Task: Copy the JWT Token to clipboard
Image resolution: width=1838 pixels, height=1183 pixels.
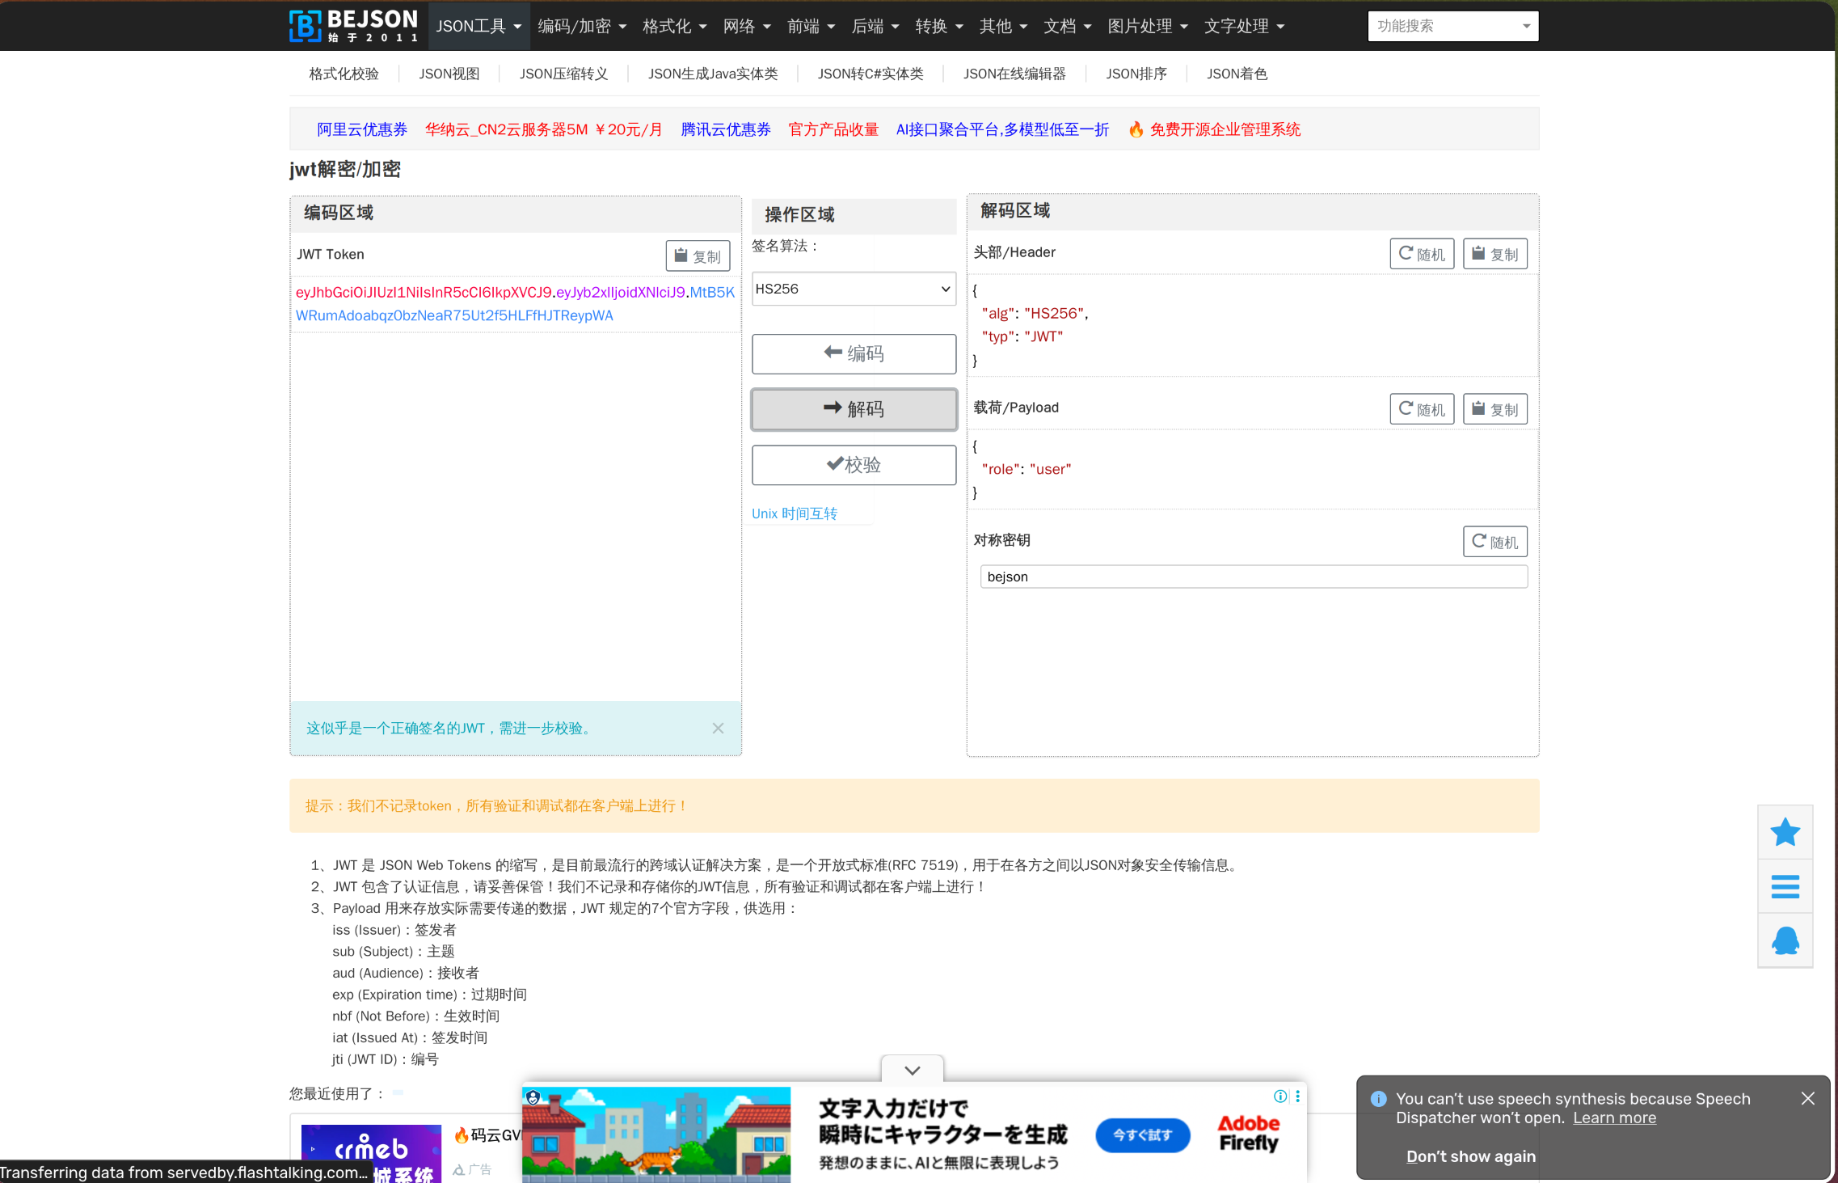Action: (x=697, y=256)
